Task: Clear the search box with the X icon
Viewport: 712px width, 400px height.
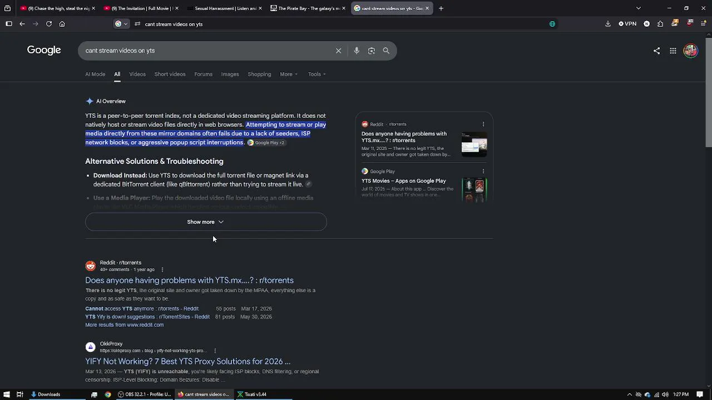Action: coord(338,51)
